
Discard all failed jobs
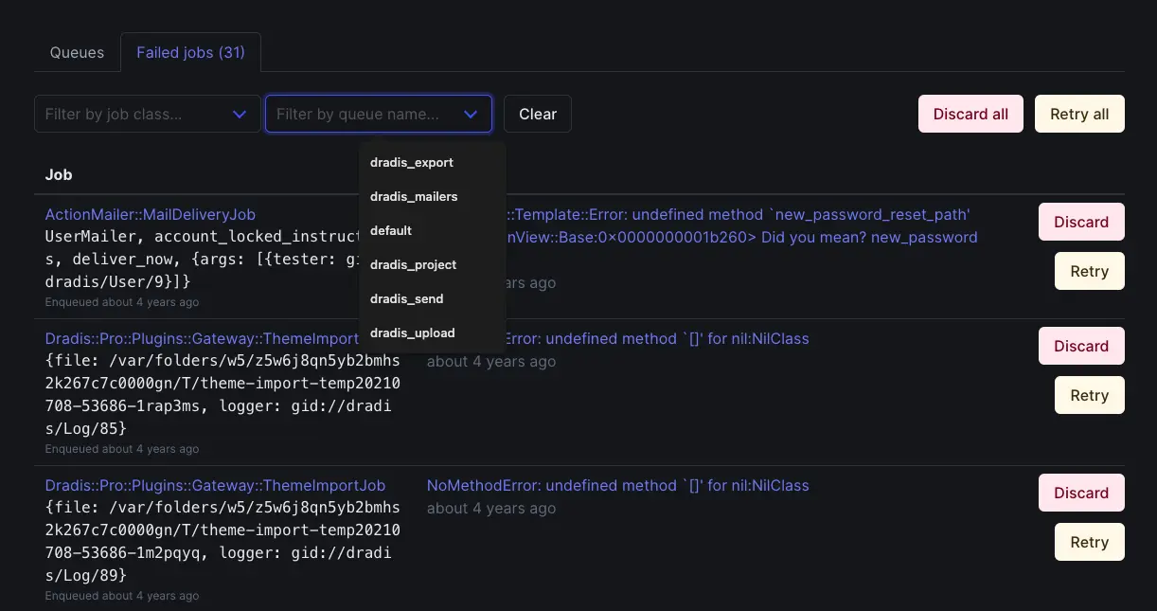tap(970, 113)
